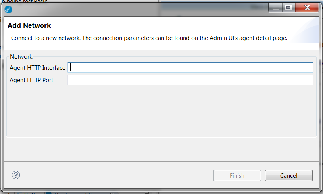Screen dimensions: 323x194
Task: Close the Add Network dialog window
Action: pos(308,8)
